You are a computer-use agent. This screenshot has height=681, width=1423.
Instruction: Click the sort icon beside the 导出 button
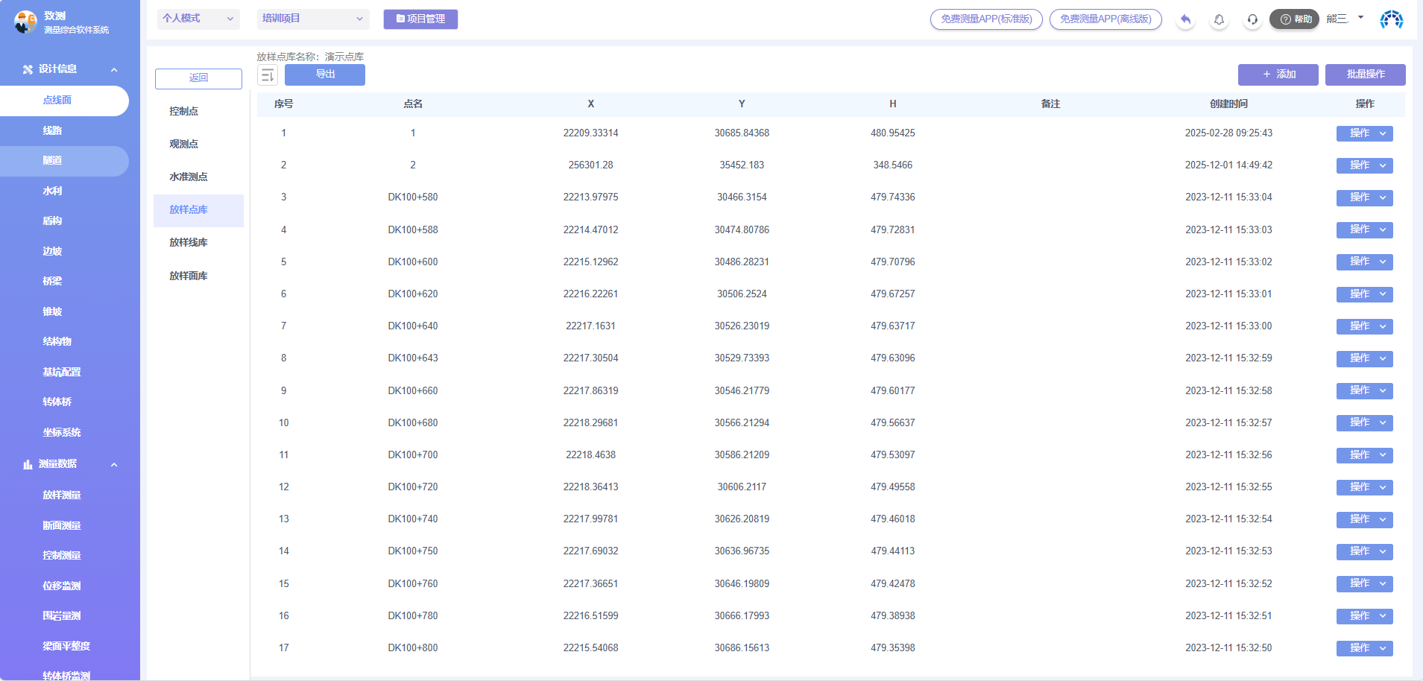268,75
